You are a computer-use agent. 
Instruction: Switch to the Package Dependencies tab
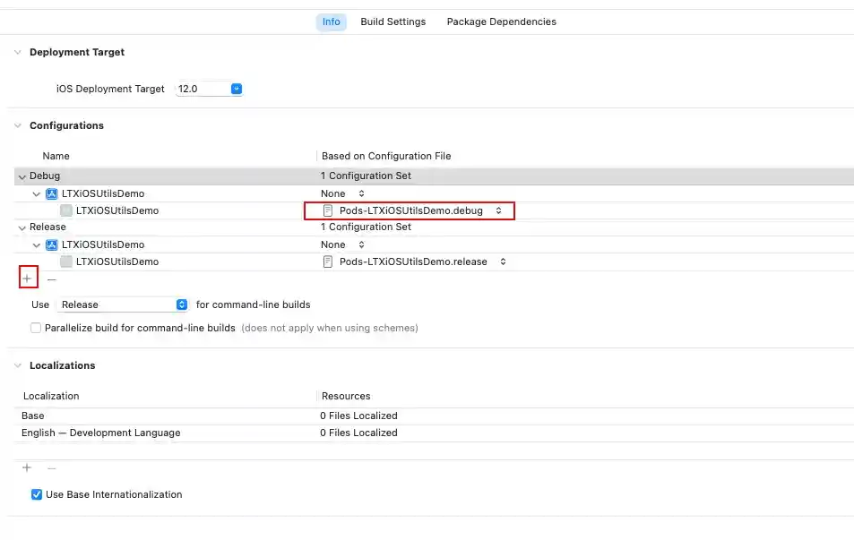coord(501,21)
